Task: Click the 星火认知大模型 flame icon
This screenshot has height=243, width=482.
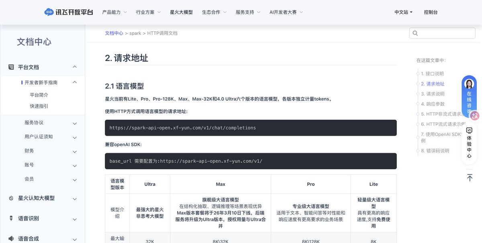Action: [x=11, y=198]
